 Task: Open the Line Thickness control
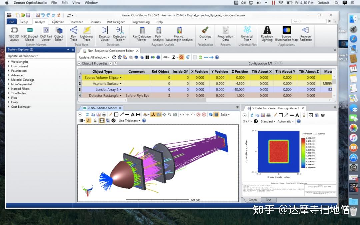pos(129,121)
